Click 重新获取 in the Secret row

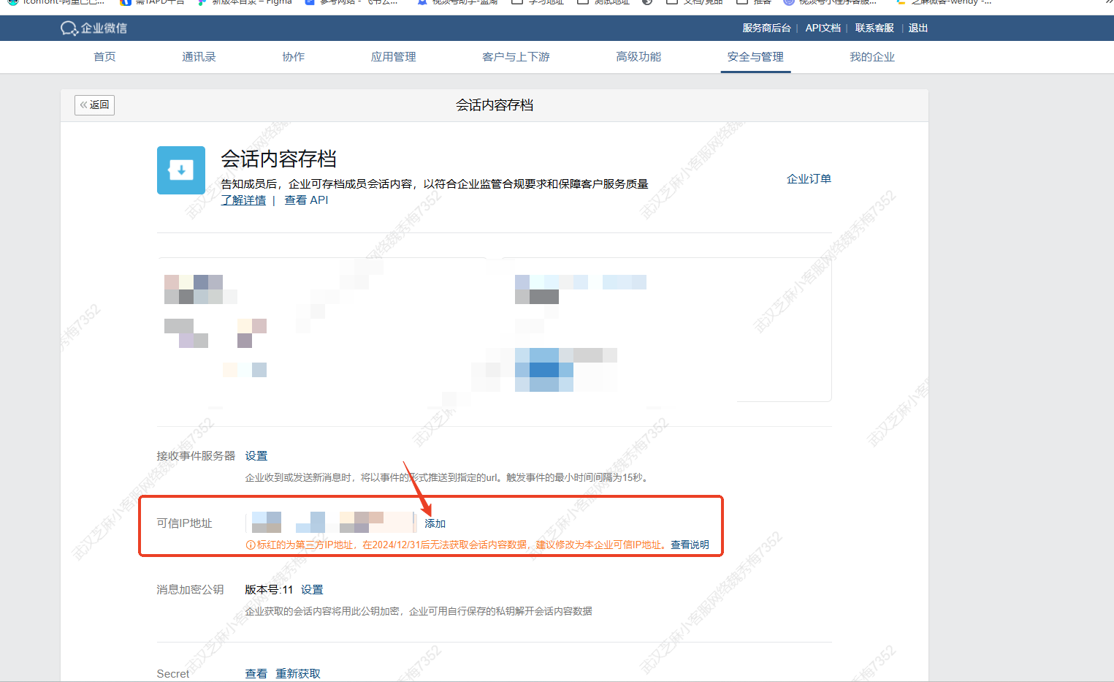pyautogui.click(x=298, y=673)
